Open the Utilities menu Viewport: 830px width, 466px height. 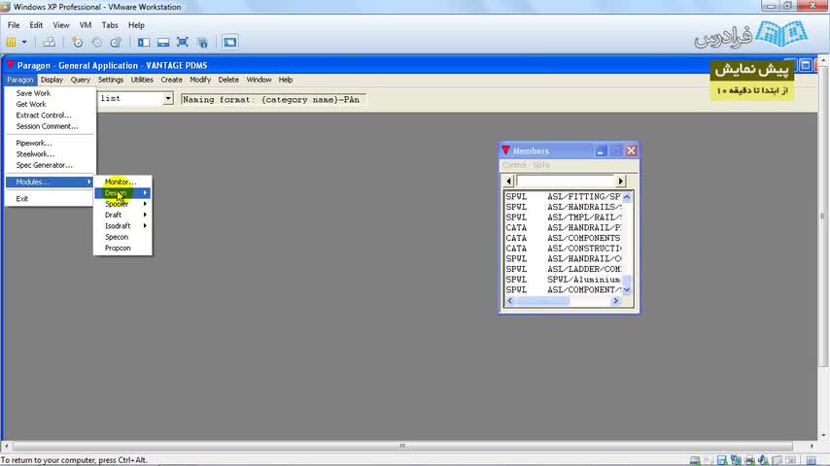pos(142,80)
